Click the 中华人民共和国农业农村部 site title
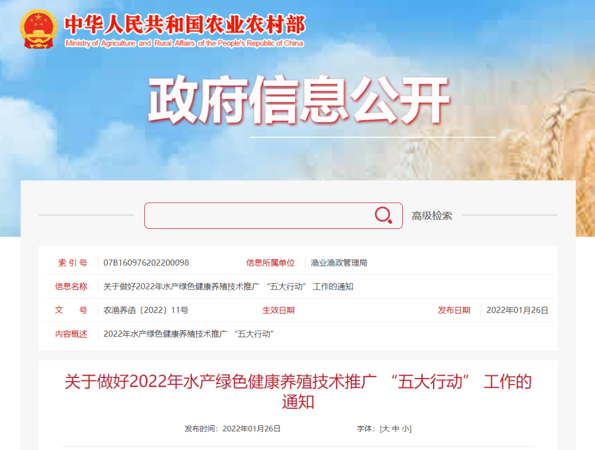This screenshot has height=450, width=595. pos(185,25)
